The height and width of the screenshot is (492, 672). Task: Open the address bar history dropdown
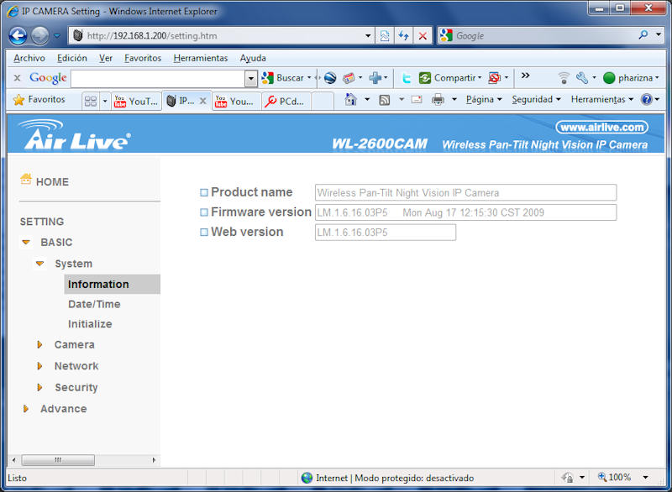coord(368,36)
